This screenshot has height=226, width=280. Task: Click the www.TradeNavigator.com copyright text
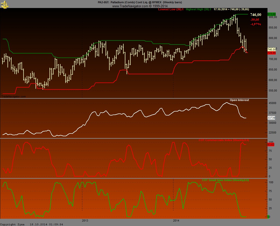pos(140,6)
